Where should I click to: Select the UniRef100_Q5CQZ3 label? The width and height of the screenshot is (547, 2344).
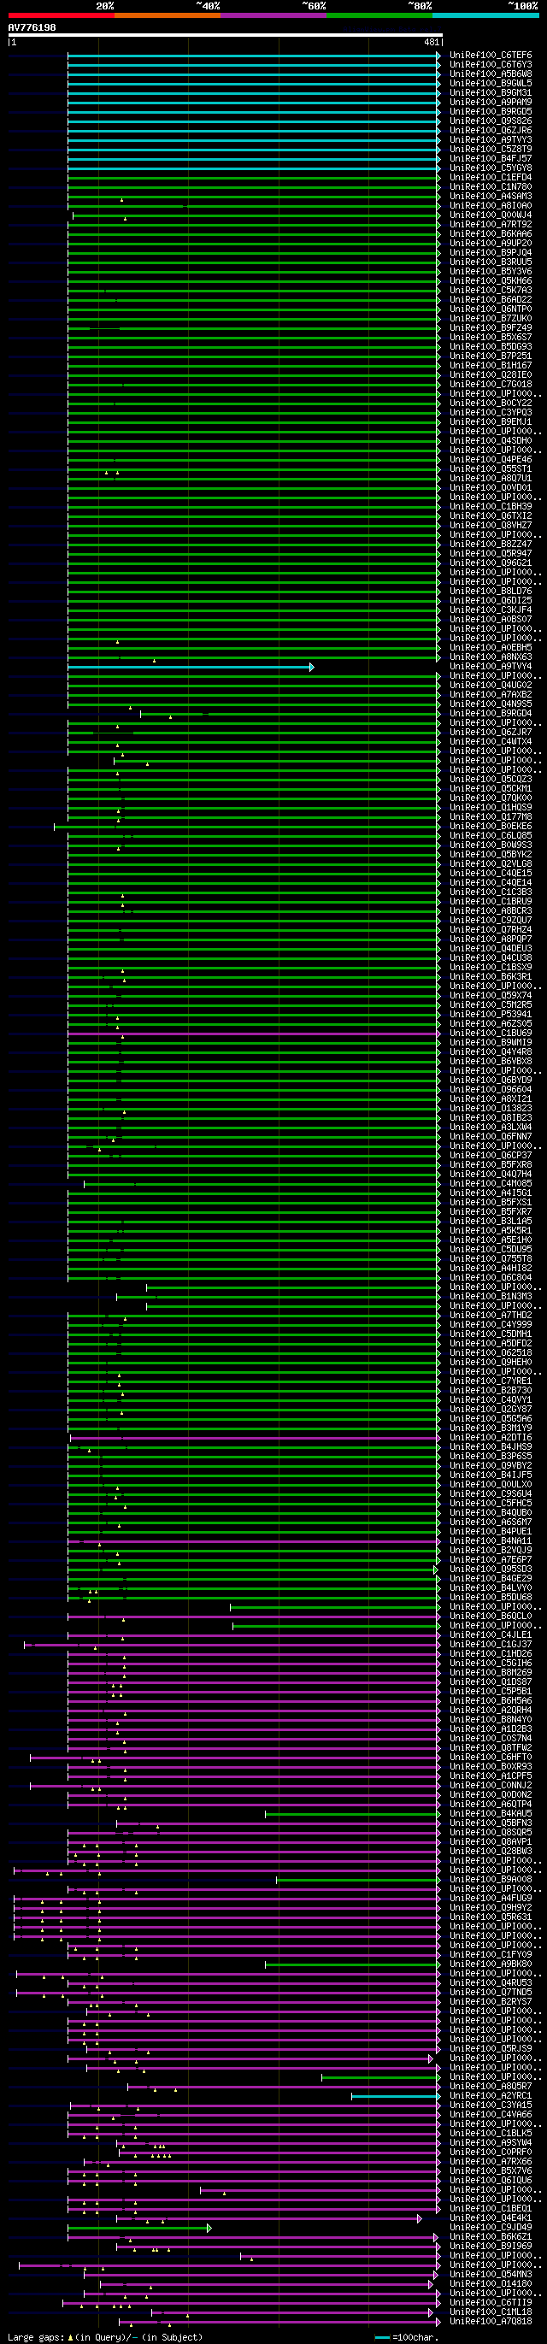491,780
